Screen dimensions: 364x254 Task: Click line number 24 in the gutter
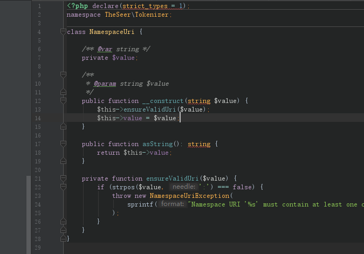38,204
